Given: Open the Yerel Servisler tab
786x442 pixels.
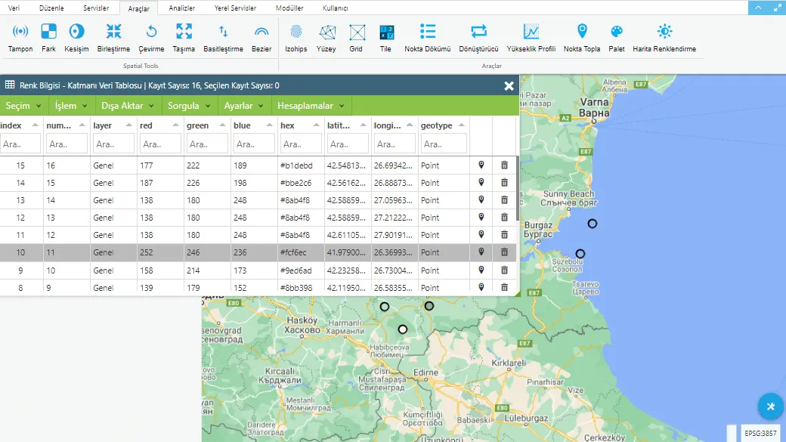Looking at the screenshot, I should pyautogui.click(x=235, y=8).
